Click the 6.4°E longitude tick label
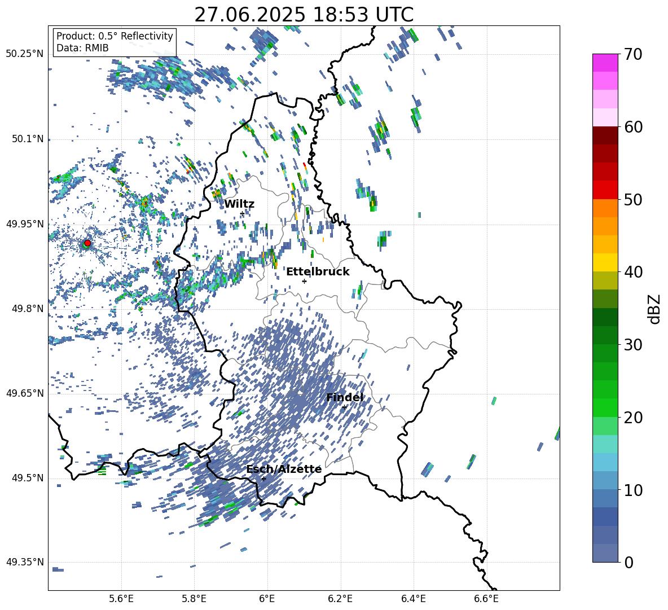668x610 pixels. [x=413, y=599]
